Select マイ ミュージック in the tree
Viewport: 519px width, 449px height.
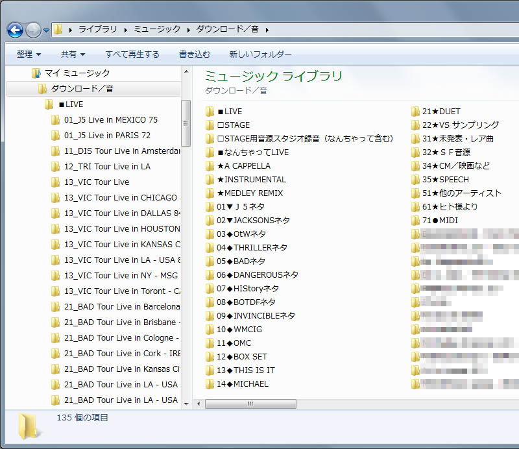pyautogui.click(x=77, y=73)
